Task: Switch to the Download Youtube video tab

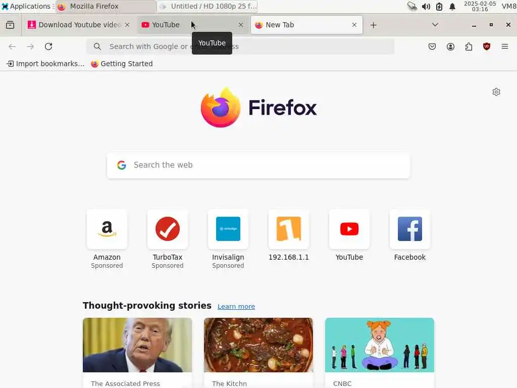Action: click(79, 25)
